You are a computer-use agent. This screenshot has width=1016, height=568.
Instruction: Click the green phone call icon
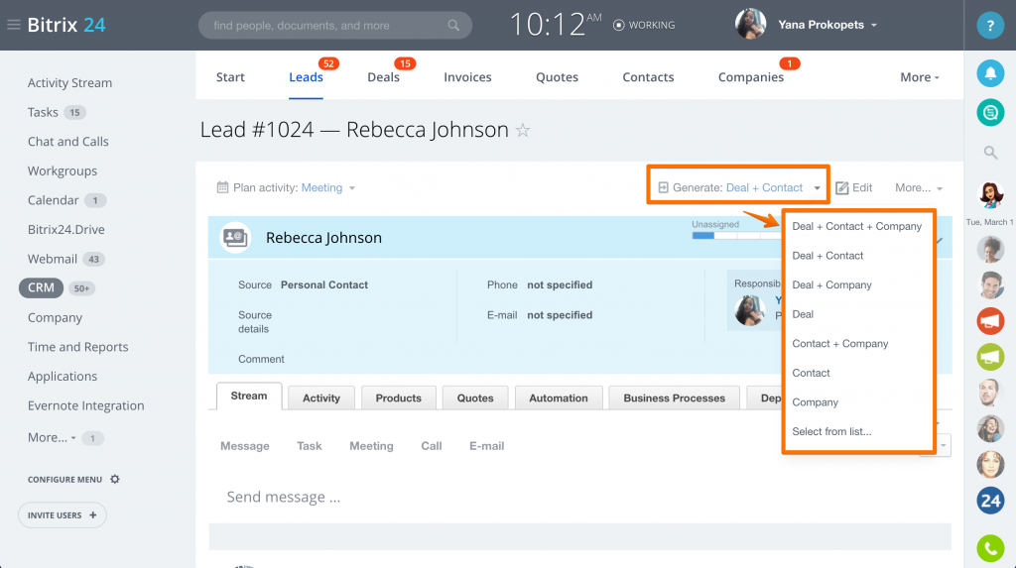(x=990, y=548)
